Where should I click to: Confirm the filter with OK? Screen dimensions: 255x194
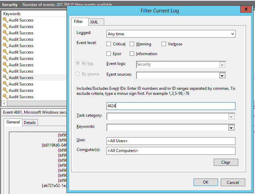[206, 182]
